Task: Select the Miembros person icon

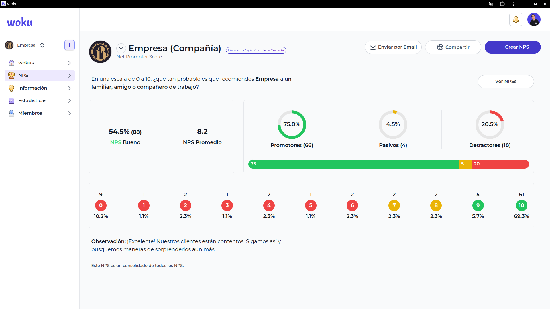Action: 11,113
